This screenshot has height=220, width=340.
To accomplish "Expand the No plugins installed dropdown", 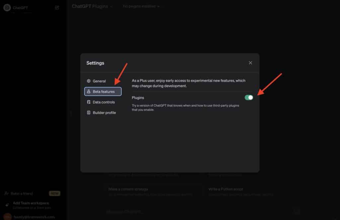I will (141, 7).
